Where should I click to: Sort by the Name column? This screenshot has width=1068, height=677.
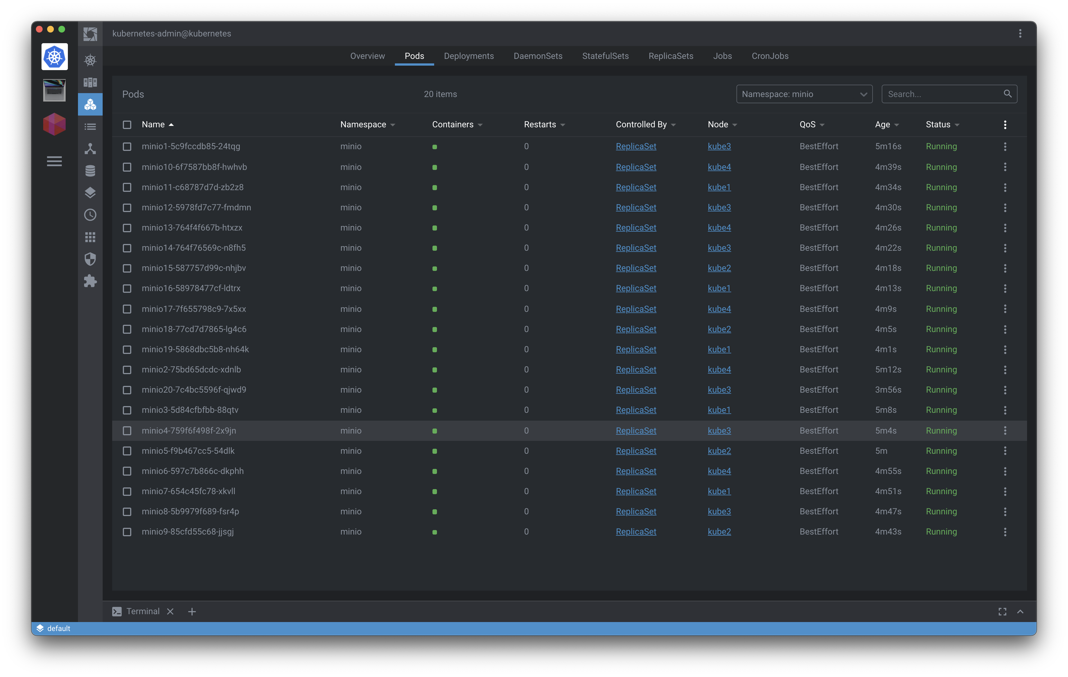click(158, 125)
